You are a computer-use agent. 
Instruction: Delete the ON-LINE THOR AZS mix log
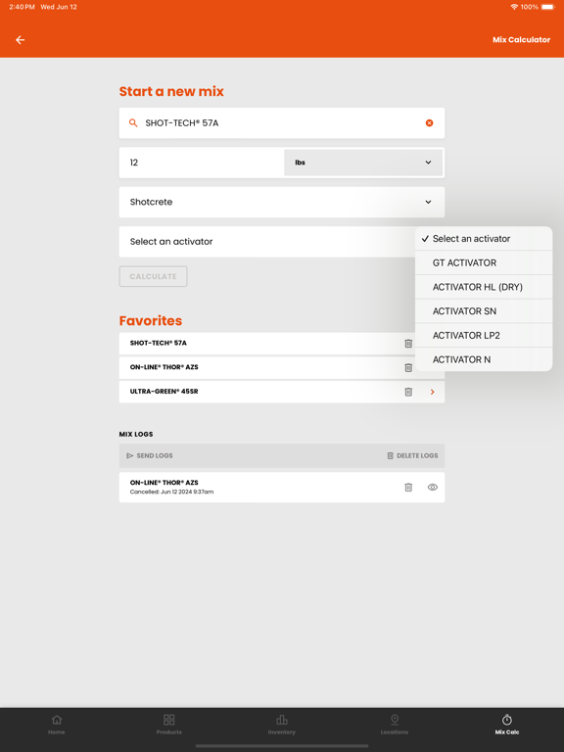[408, 488]
